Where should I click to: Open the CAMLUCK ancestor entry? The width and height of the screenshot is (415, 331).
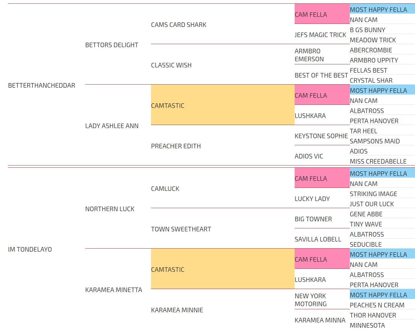click(x=165, y=189)
